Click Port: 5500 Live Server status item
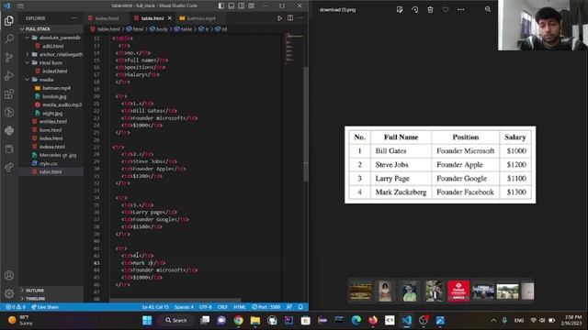The height and width of the screenshot is (330, 588). pos(266,307)
